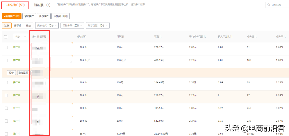Click the 1.84 ROI value
289x136 pixels.
coord(220,82)
